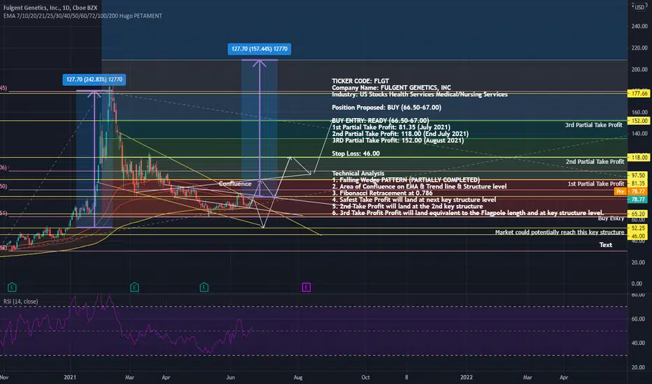Select the 1st Partial Take Profit line label
Screen dimensions: 652x384
point(596,184)
